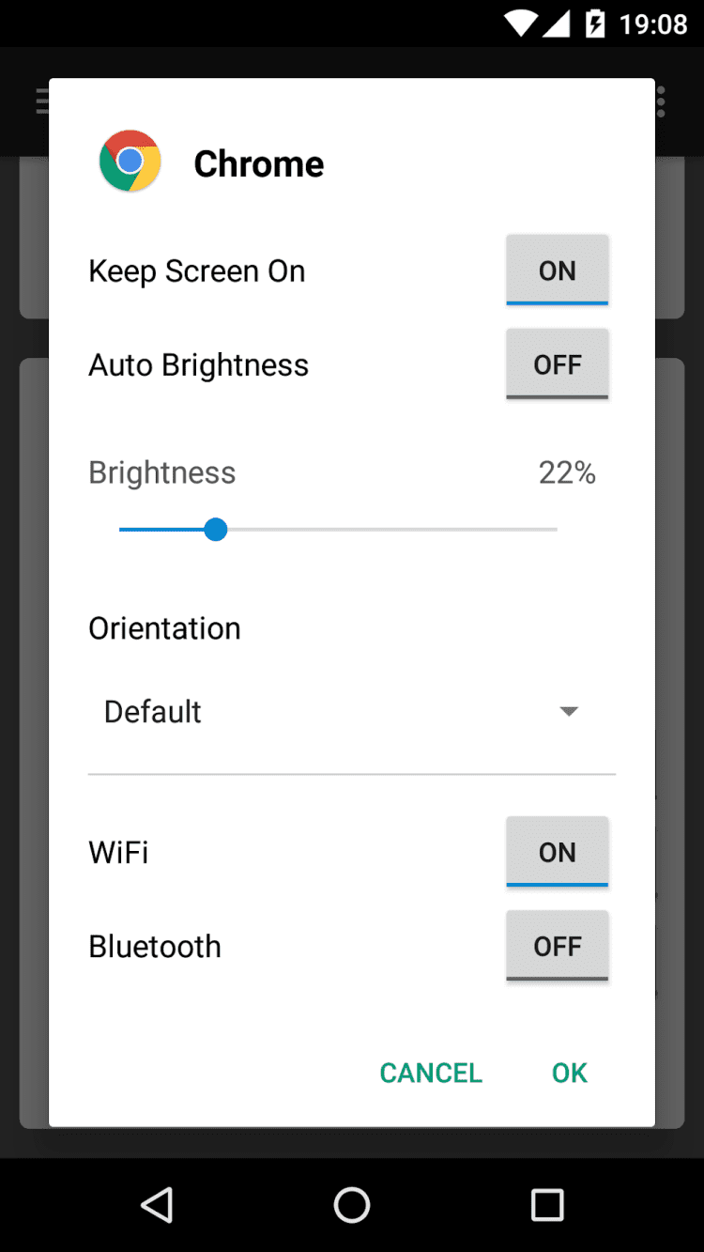Tap the WiFi status bar icon
The width and height of the screenshot is (704, 1252).
pos(521,23)
